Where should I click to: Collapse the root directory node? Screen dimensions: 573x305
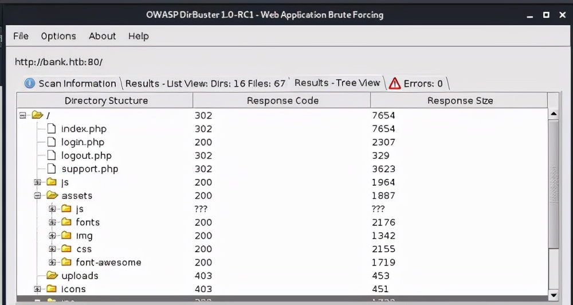pos(23,115)
